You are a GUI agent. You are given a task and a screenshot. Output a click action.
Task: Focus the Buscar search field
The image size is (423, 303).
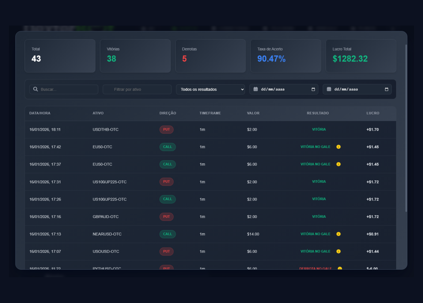(67, 89)
